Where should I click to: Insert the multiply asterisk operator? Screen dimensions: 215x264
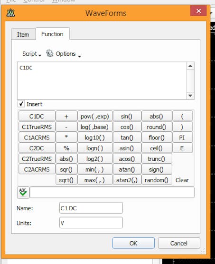click(66, 137)
